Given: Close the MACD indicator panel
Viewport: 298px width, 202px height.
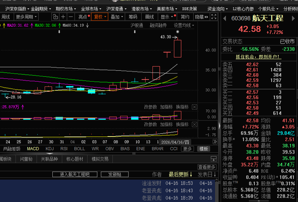Looking at the screenshot, I should pos(195,124).
